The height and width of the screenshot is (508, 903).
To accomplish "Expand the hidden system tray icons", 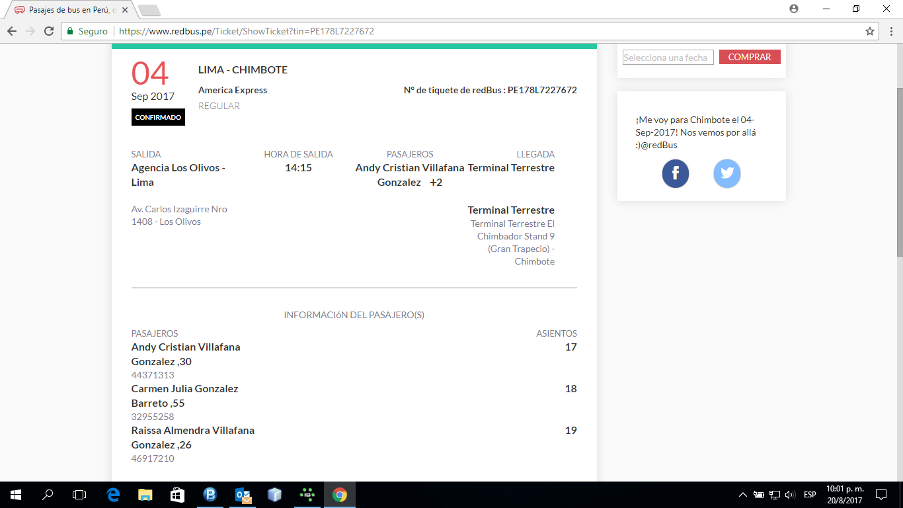I will tap(742, 495).
